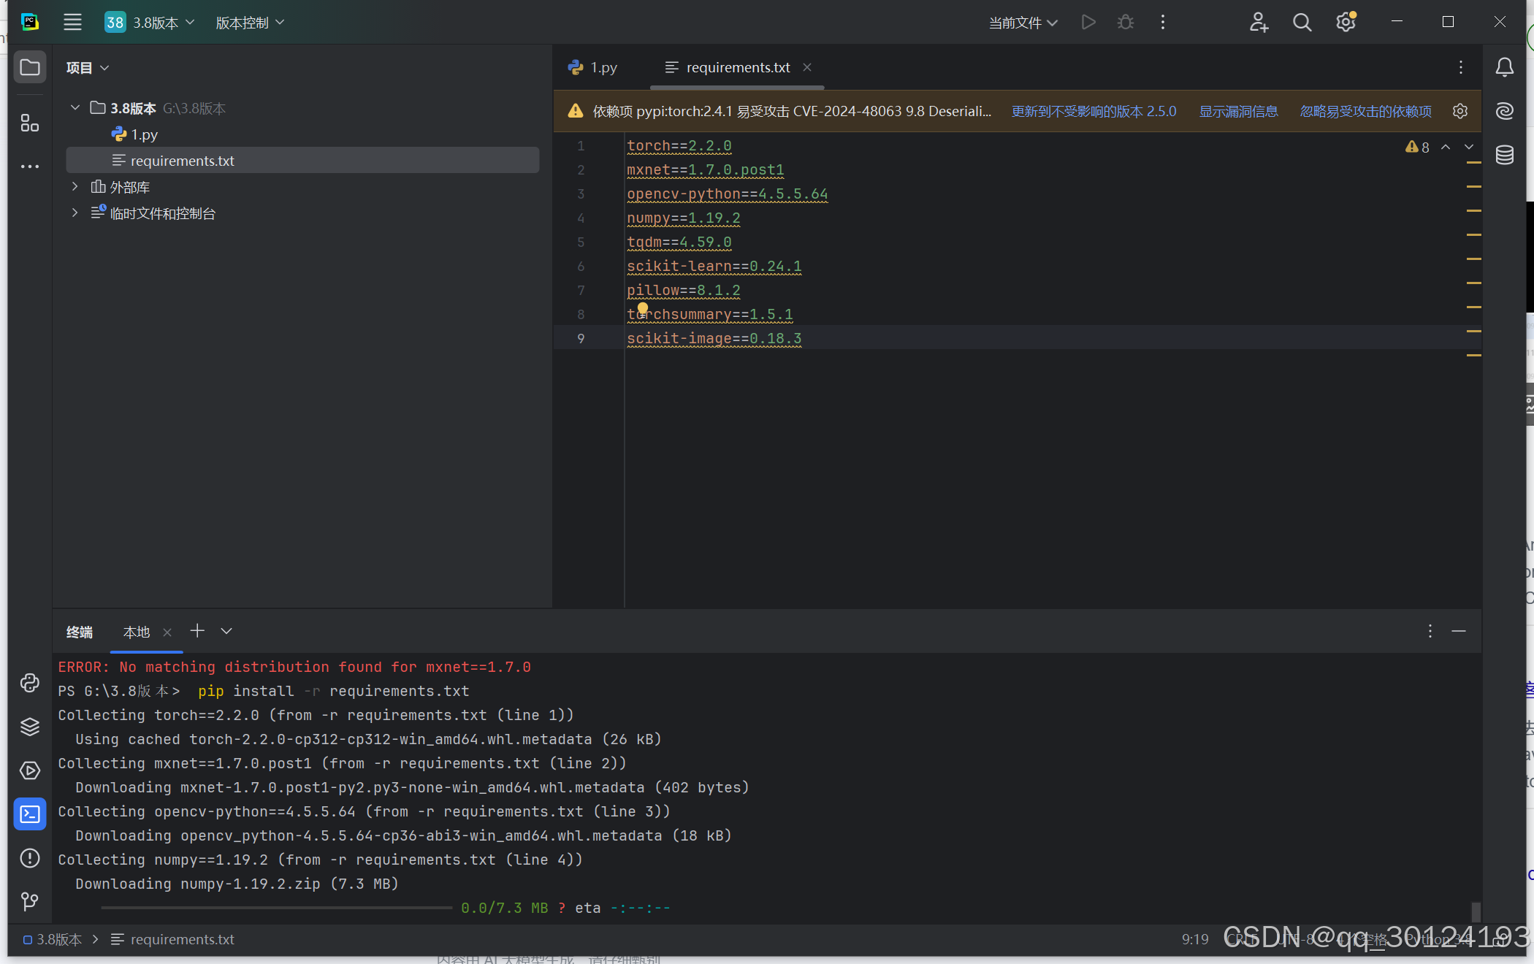The width and height of the screenshot is (1534, 964).
Task: Click 显示漏洞信息 link
Action: tap(1238, 111)
